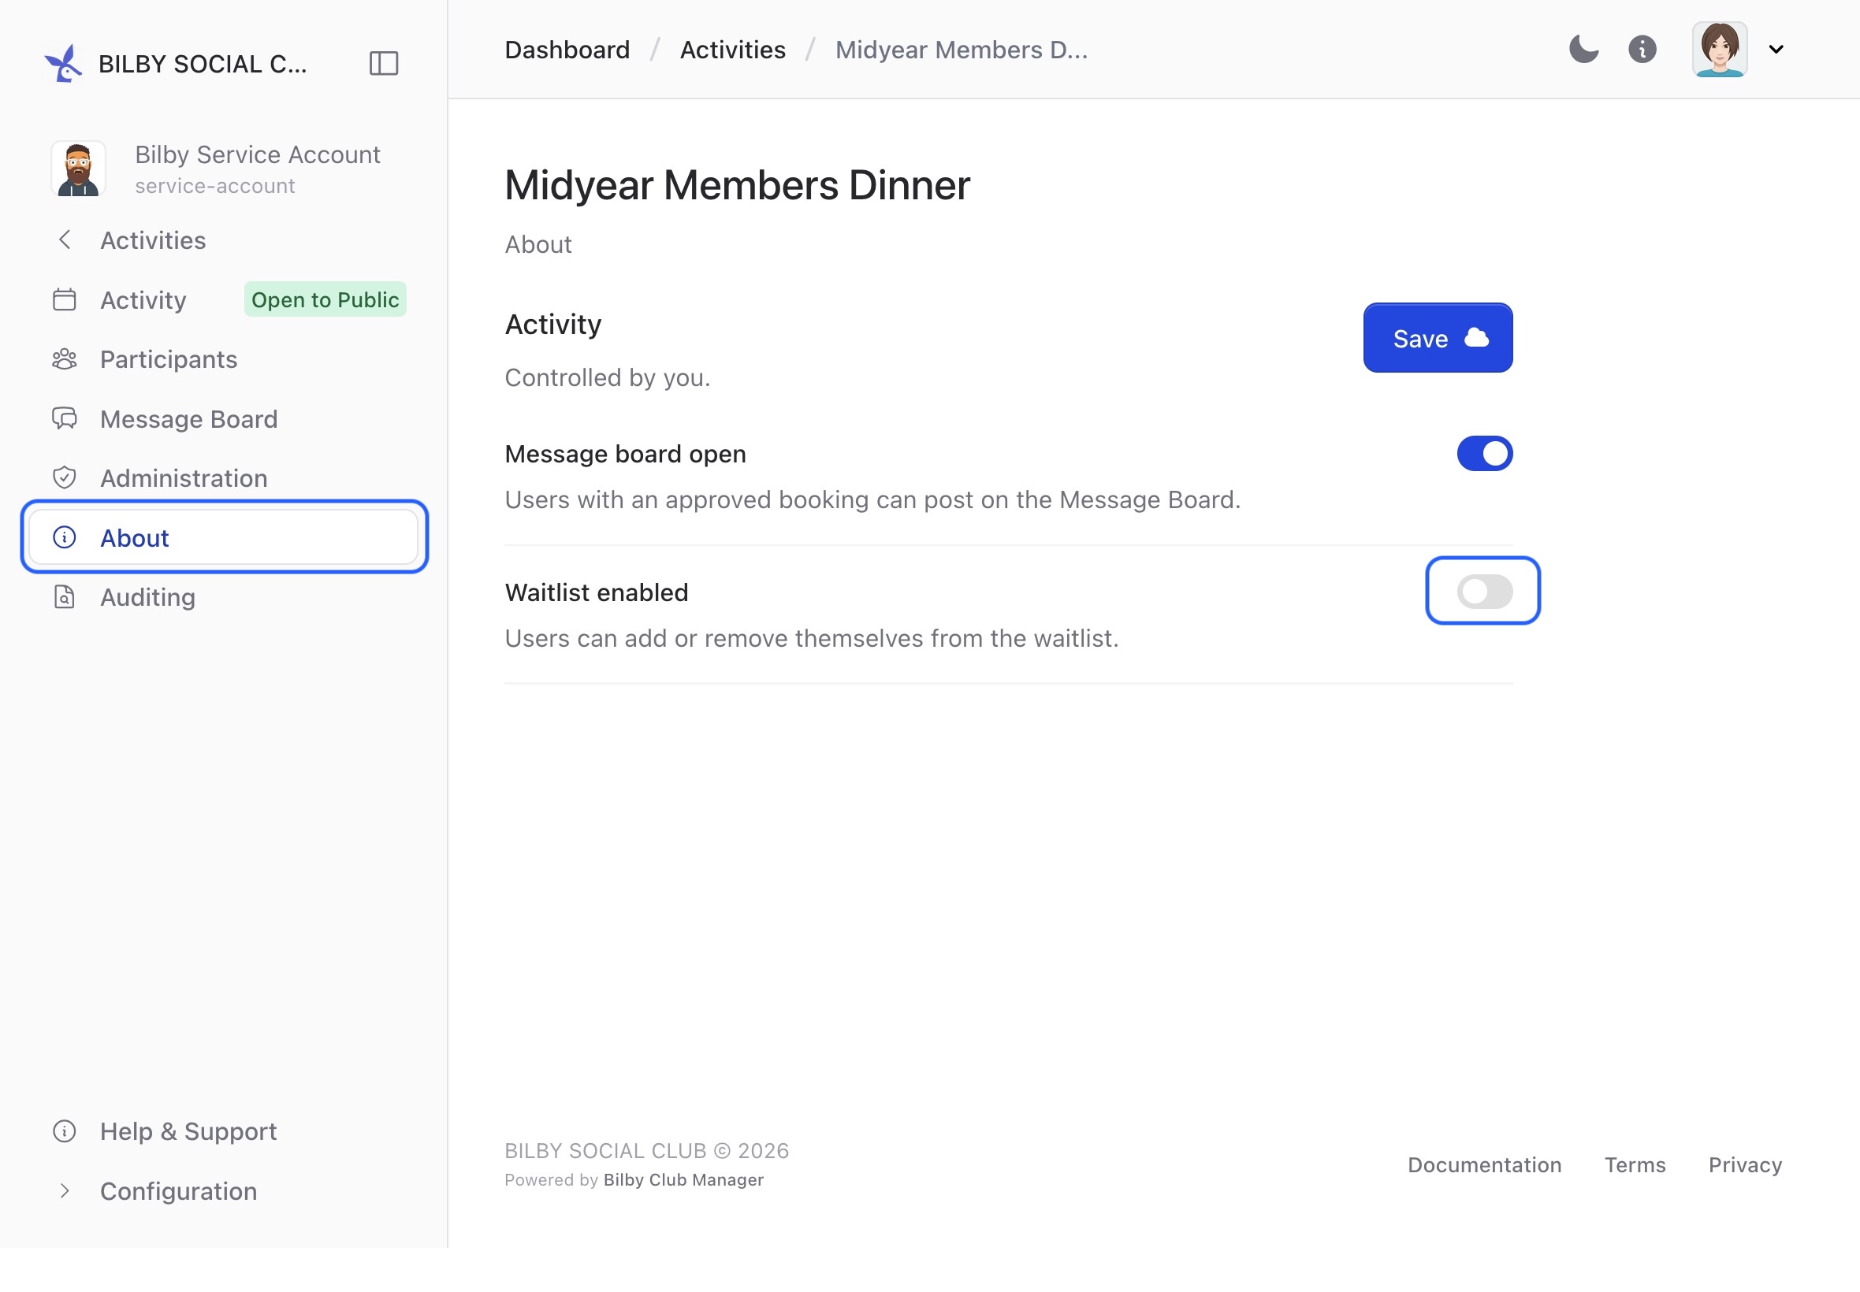This screenshot has width=1860, height=1292.
Task: Open Message Board in the sidebar
Action: [223, 419]
